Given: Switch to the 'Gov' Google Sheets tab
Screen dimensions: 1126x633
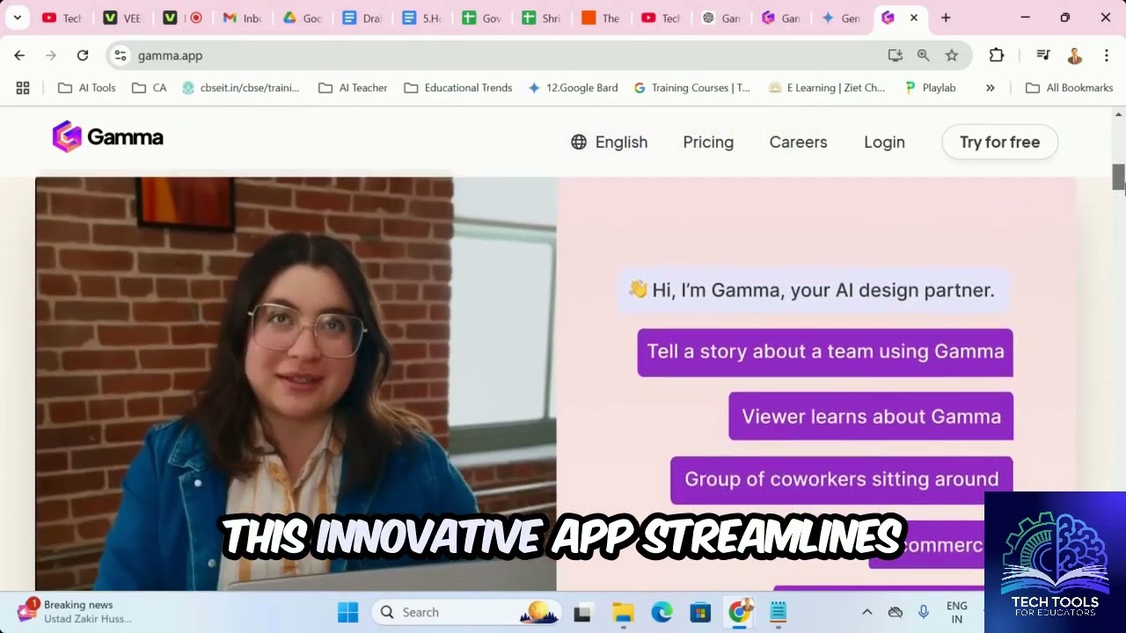Looking at the screenshot, I should coord(481,18).
